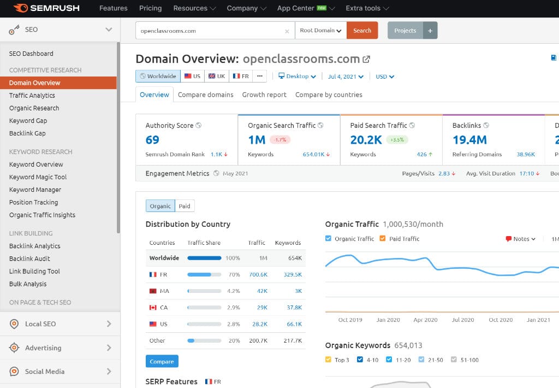
Task: Open the Resources menu
Action: (x=194, y=8)
